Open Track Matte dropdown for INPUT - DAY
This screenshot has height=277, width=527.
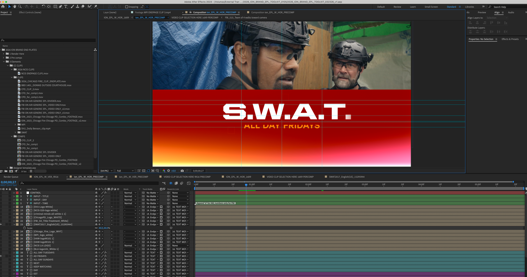pyautogui.click(x=153, y=200)
